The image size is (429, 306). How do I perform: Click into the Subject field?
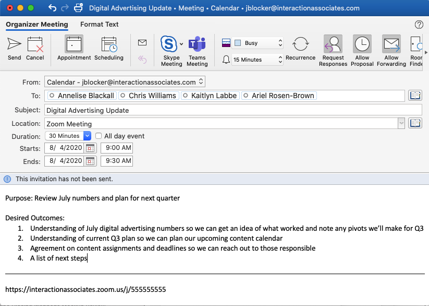tap(232, 110)
